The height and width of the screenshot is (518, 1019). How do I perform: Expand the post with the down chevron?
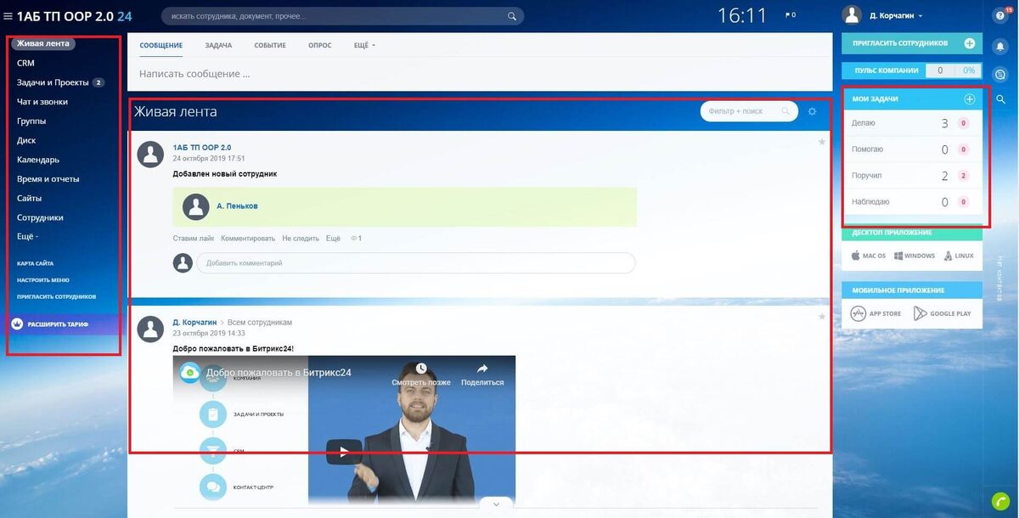click(496, 504)
